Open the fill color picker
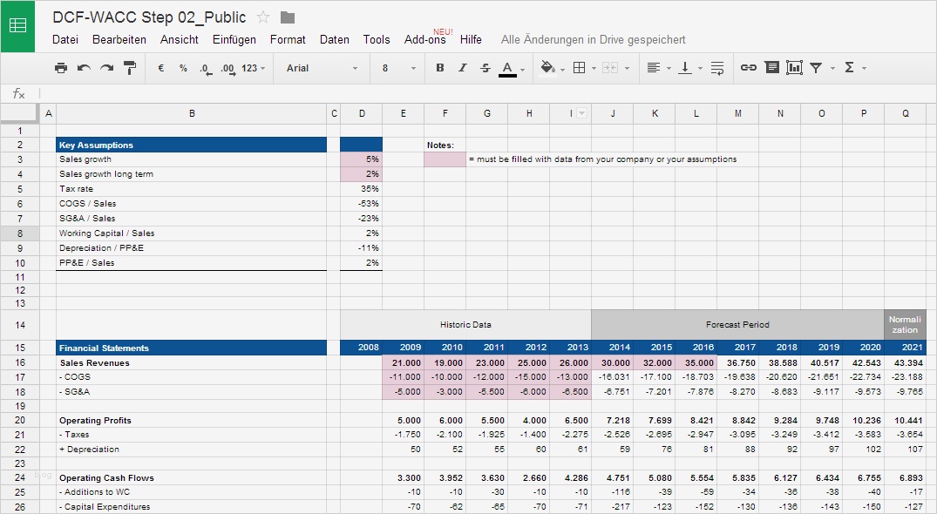The height and width of the screenshot is (514, 937). click(547, 68)
